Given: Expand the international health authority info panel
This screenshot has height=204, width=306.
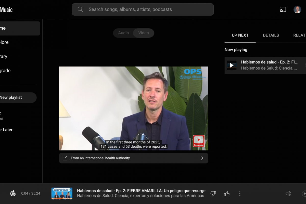Looking at the screenshot, I should (202, 158).
